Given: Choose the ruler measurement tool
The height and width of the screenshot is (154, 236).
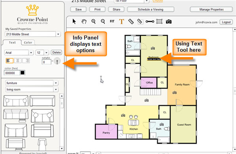Looking at the screenshot, I should pyautogui.click(x=131, y=21).
